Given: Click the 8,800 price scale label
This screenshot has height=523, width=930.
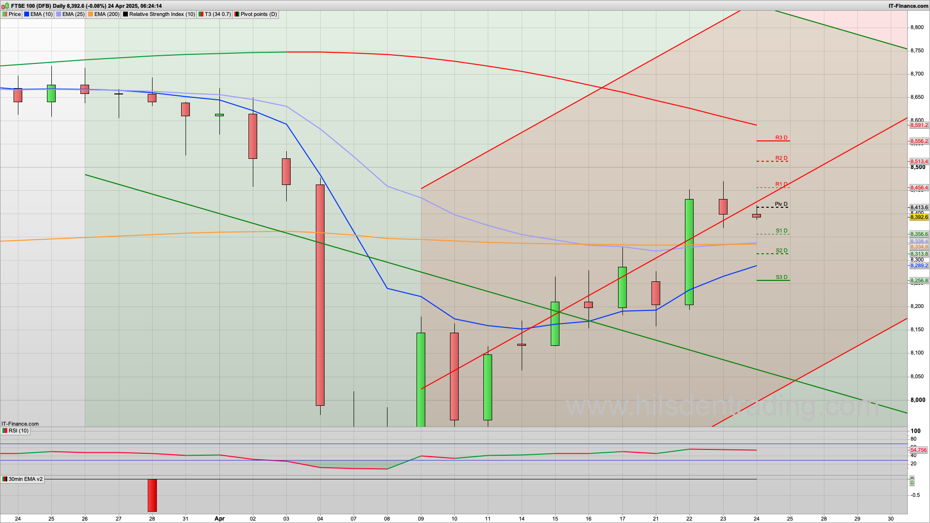Looking at the screenshot, I should [917, 27].
